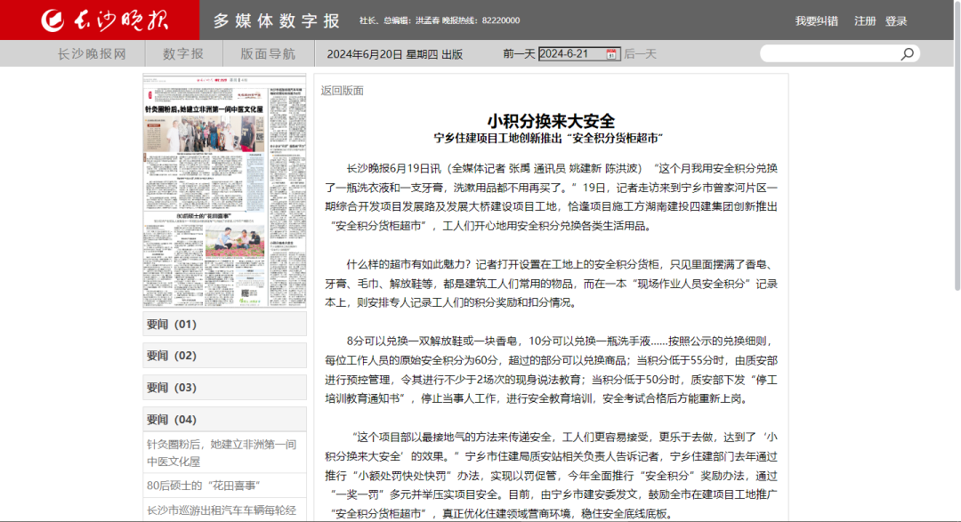
Task: Open 长沙晚报网 navigation item
Action: coord(92,54)
